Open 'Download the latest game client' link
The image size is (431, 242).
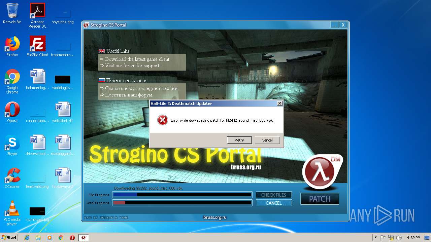click(x=138, y=59)
